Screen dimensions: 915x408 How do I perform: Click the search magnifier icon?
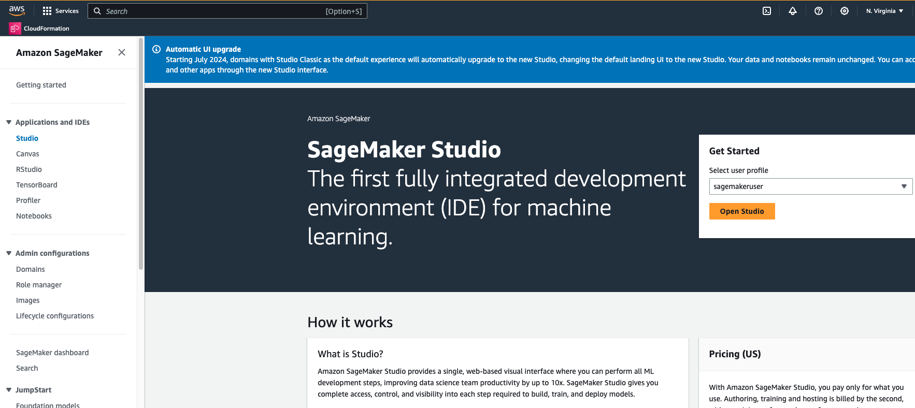(x=97, y=11)
